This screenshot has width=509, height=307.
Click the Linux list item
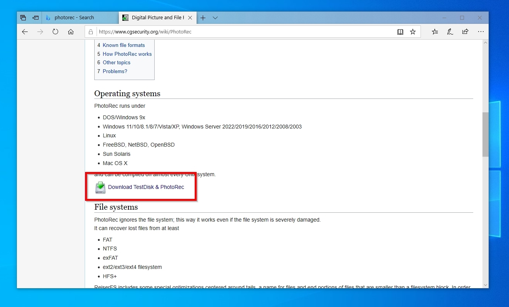tap(109, 136)
